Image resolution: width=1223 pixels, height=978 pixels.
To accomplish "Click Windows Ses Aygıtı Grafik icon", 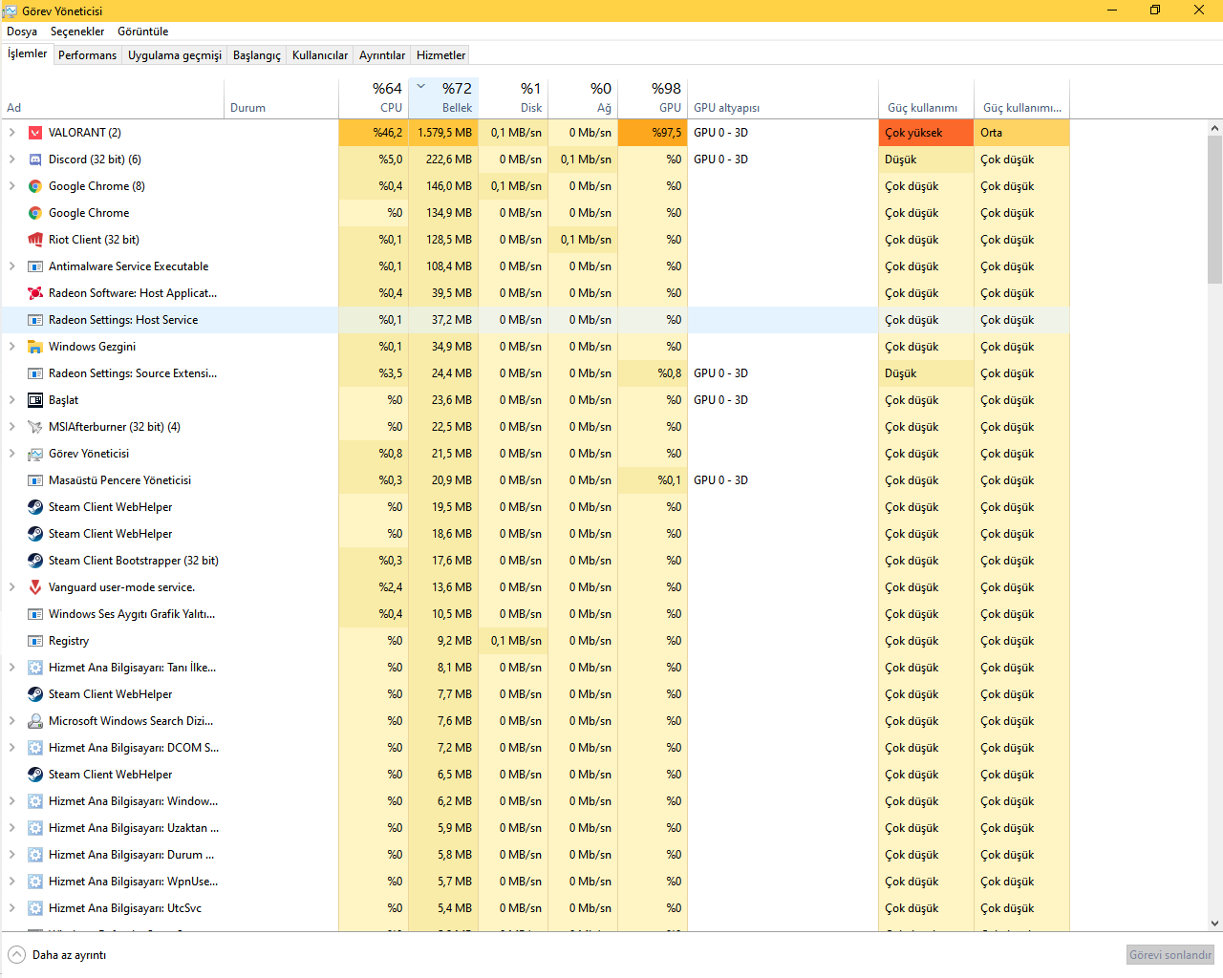I will tap(35, 614).
